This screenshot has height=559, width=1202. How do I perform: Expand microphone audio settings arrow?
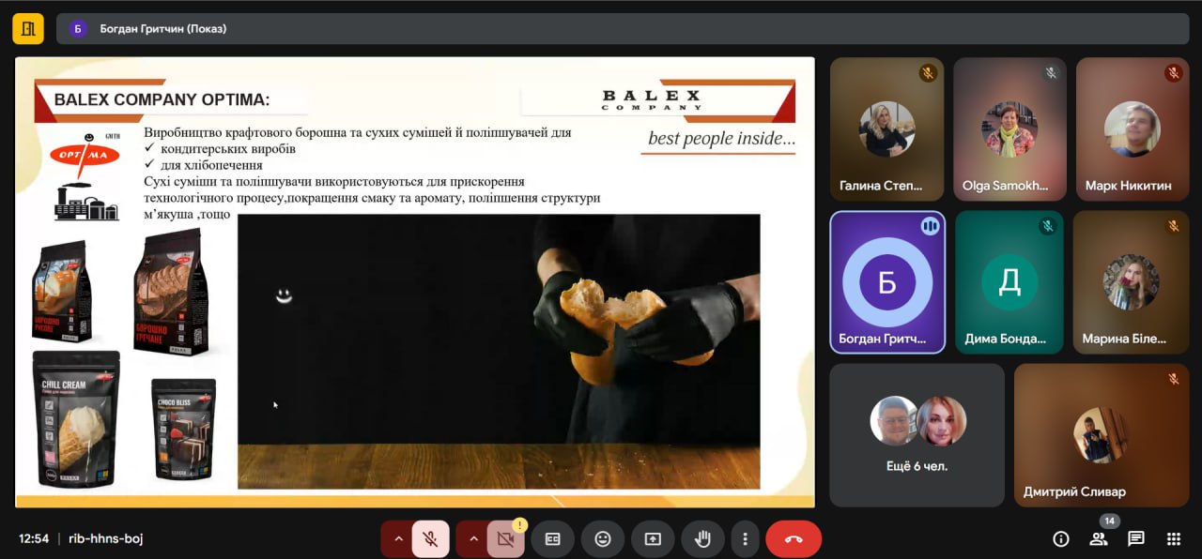(397, 539)
